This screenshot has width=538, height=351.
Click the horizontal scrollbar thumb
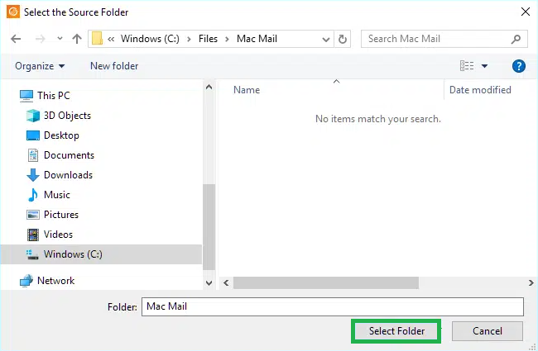point(325,282)
